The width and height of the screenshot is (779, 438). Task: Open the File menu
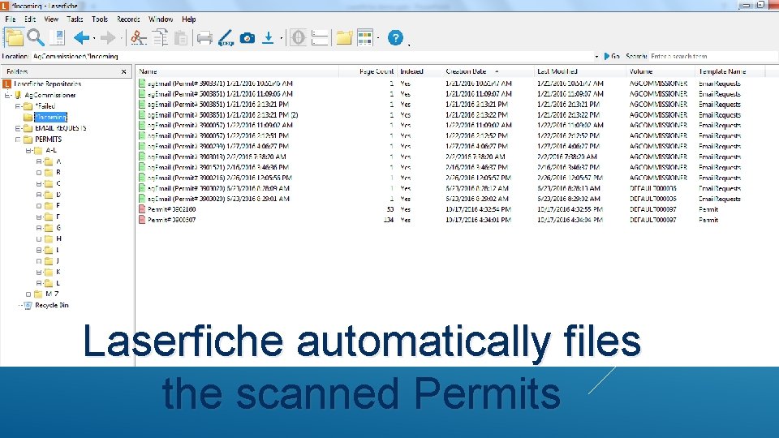click(11, 19)
